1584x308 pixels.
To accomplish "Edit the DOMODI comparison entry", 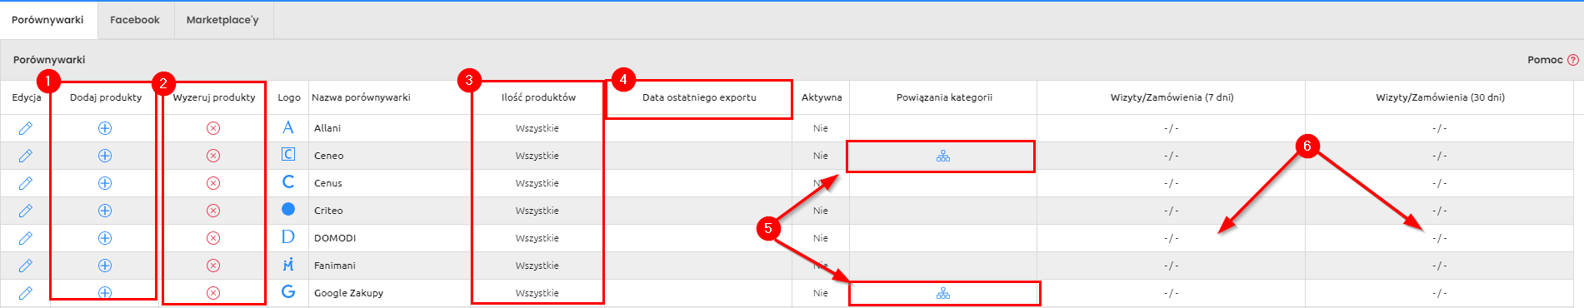I will pyautogui.click(x=26, y=238).
